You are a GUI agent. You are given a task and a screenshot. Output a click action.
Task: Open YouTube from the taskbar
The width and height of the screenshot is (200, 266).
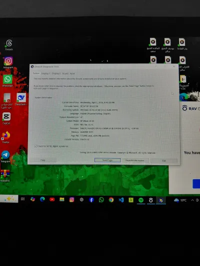tap(52, 200)
